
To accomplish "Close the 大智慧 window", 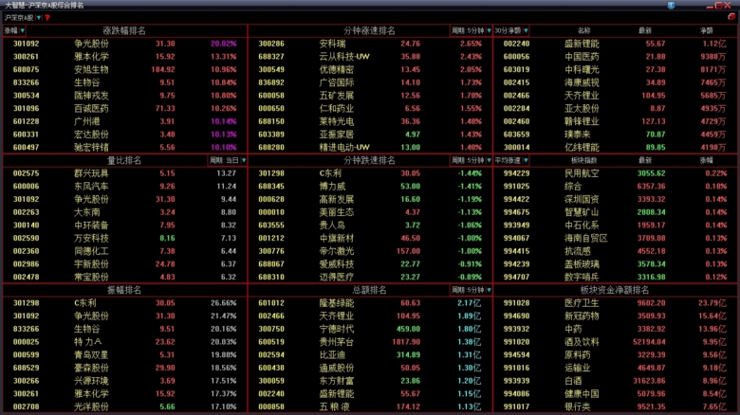I will tap(728, 6).
